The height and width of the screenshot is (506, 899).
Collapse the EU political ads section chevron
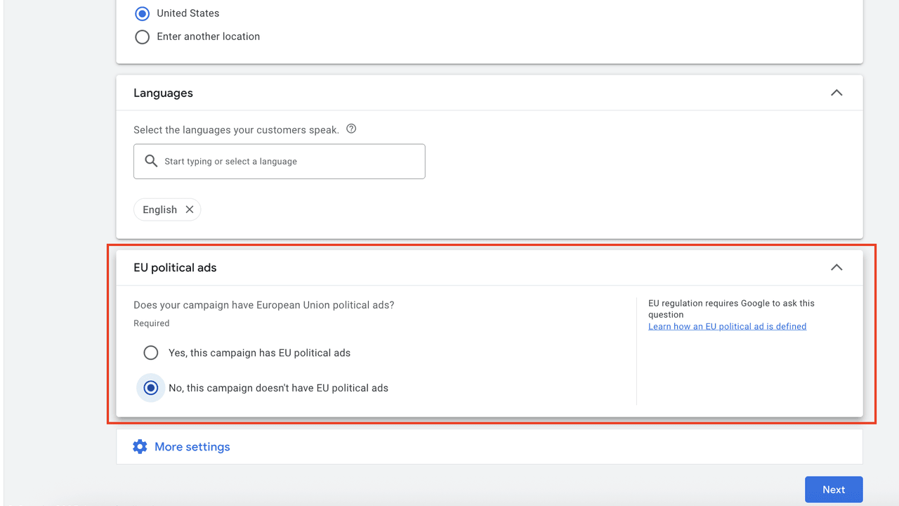(836, 268)
